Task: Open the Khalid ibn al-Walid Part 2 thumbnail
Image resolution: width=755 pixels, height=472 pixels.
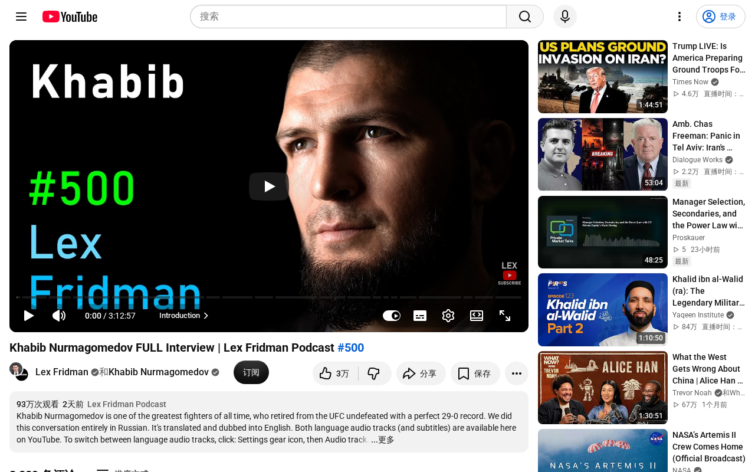Action: [x=603, y=310]
